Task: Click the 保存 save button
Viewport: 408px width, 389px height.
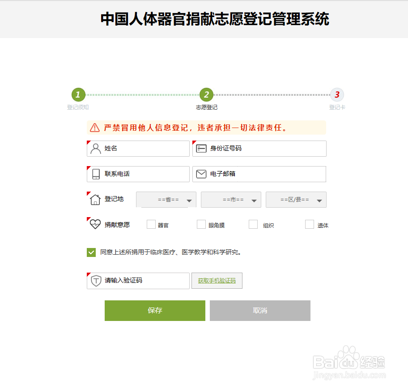Action: click(155, 311)
